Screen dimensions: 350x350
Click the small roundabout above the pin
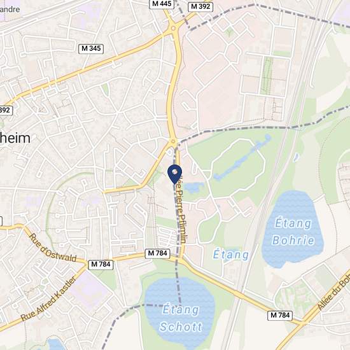point(172,141)
